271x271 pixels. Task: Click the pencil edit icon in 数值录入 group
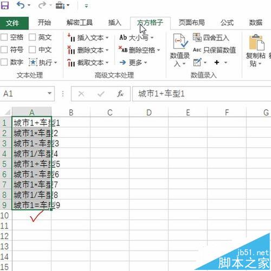[197, 62]
